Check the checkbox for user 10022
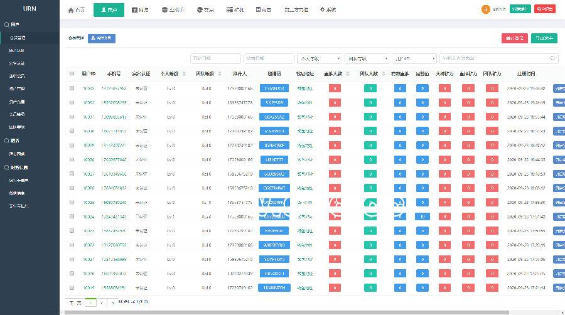 72,245
